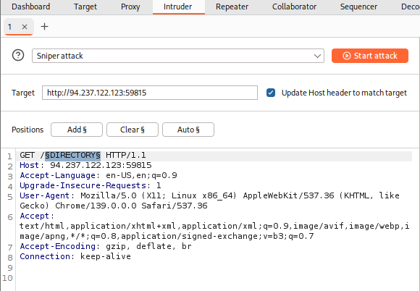Open the Sniper attack type dropdown

pos(178,56)
